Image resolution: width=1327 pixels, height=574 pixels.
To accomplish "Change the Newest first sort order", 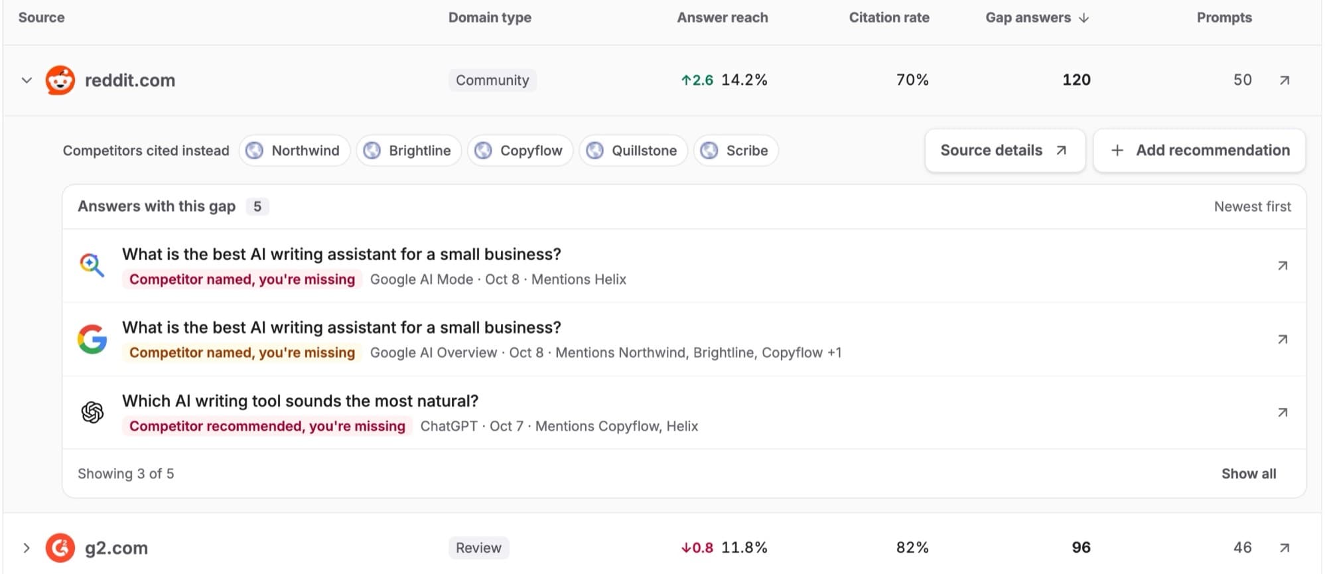I will (1252, 206).
